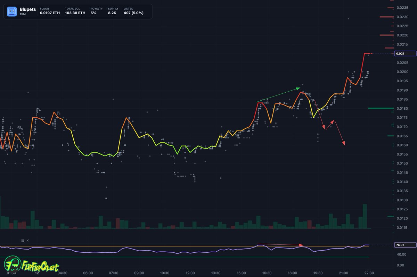Click the 0.0180 price axis label
Image resolution: width=417 pixels, height=277 pixels.
(x=402, y=109)
